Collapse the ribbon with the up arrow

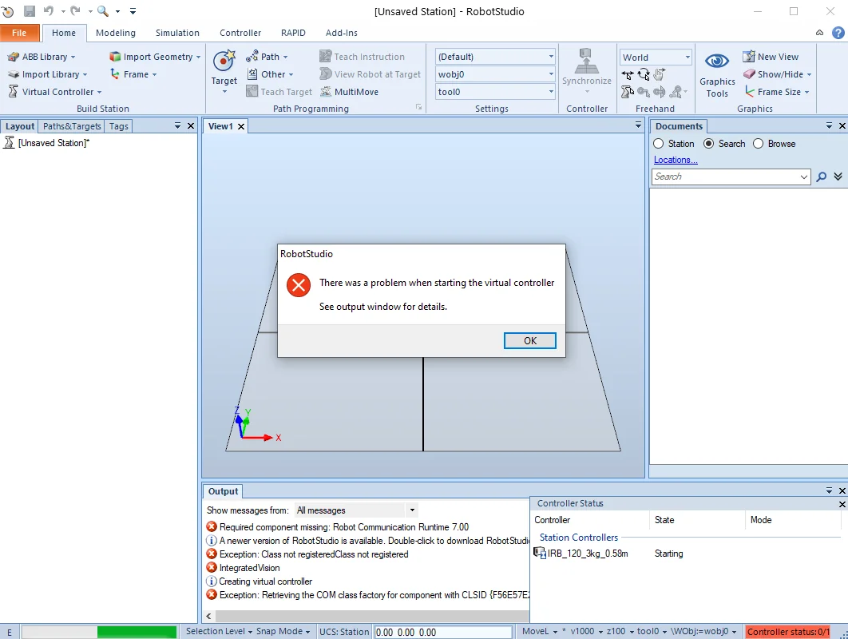click(x=820, y=33)
